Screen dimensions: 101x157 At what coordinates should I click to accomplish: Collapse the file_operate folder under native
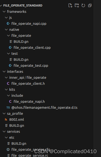point(8,36)
